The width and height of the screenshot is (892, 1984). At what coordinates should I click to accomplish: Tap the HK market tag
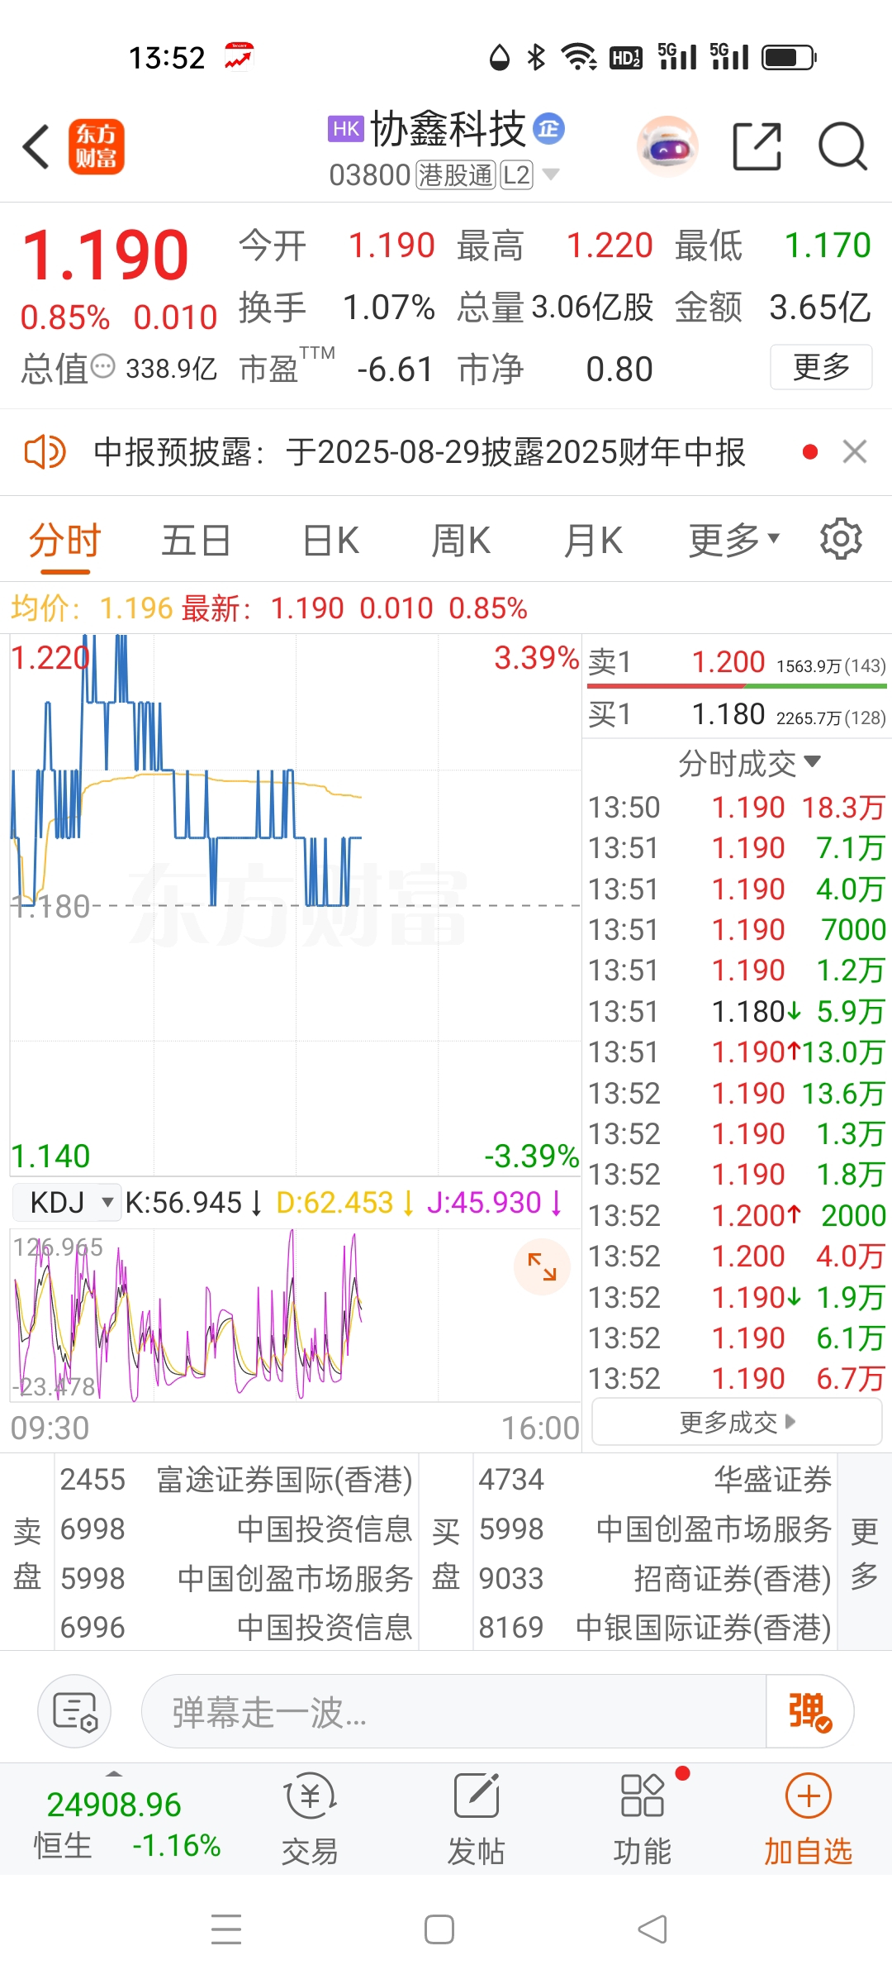[345, 129]
